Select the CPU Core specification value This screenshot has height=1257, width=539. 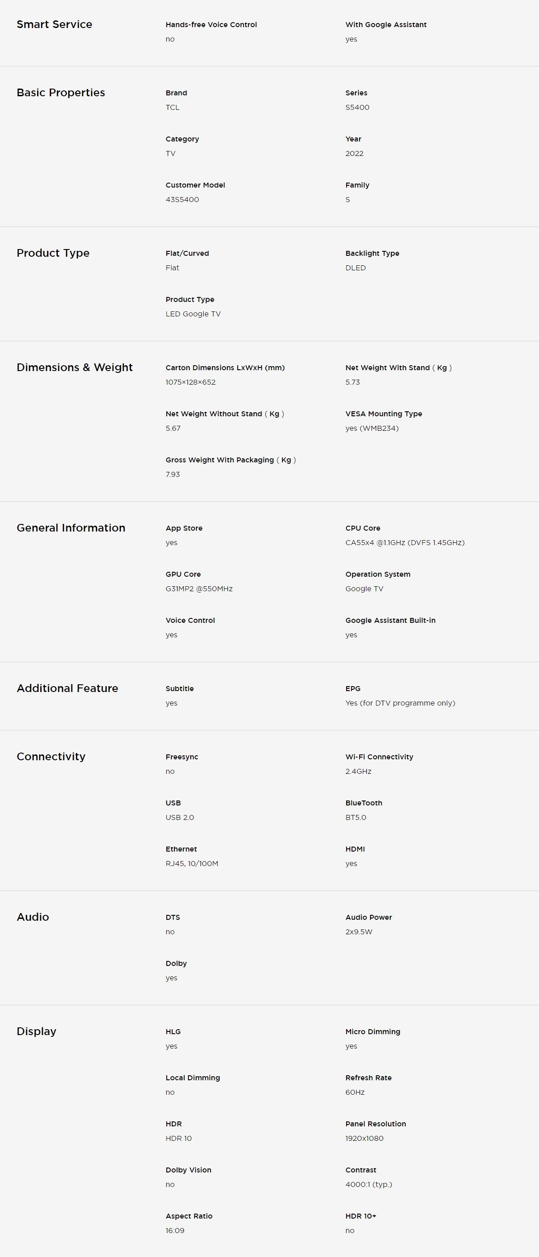[404, 542]
